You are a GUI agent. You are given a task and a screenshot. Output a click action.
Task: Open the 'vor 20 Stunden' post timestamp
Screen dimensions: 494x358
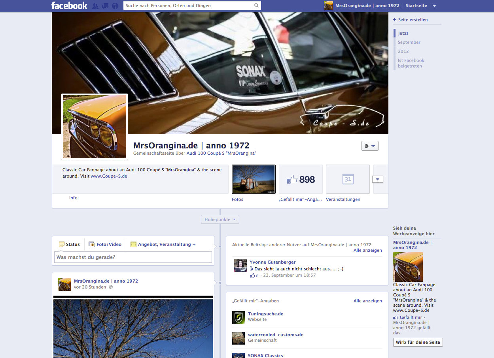pyautogui.click(x=90, y=287)
